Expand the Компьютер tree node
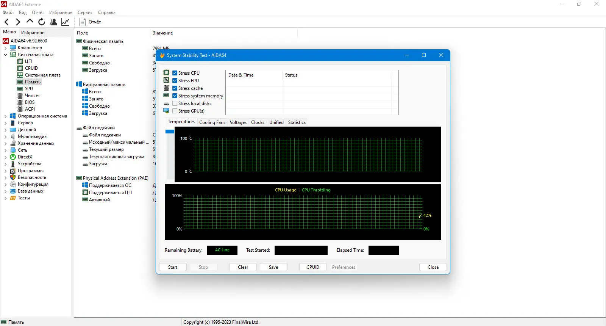The height and width of the screenshot is (326, 606). 5,48
